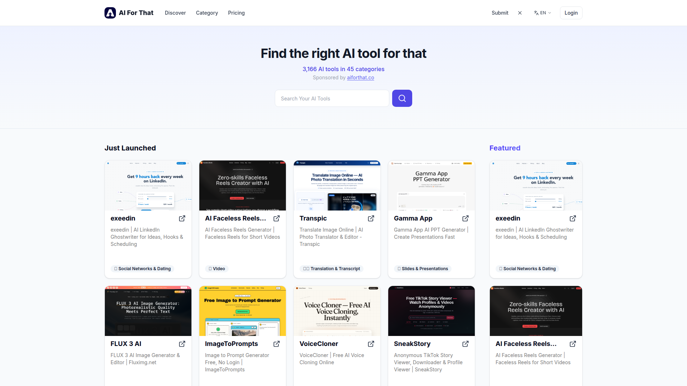This screenshot has width=687, height=386.
Task: Open external link icon beside ImageToPrompts title
Action: [277, 344]
